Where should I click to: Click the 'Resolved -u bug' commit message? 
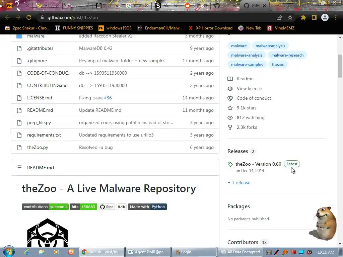click(x=96, y=148)
